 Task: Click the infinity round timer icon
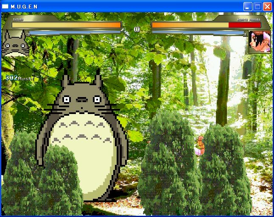point(137,29)
